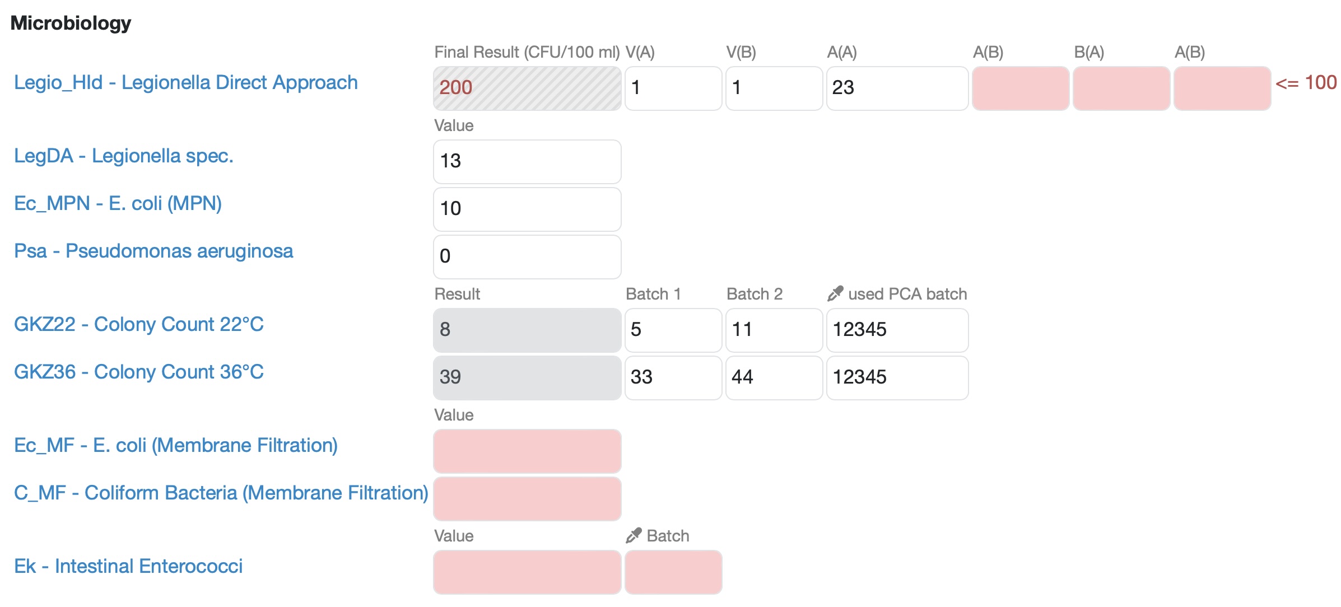Click the pipette icon next to Batch
The width and height of the screenshot is (1341, 607).
633,535
